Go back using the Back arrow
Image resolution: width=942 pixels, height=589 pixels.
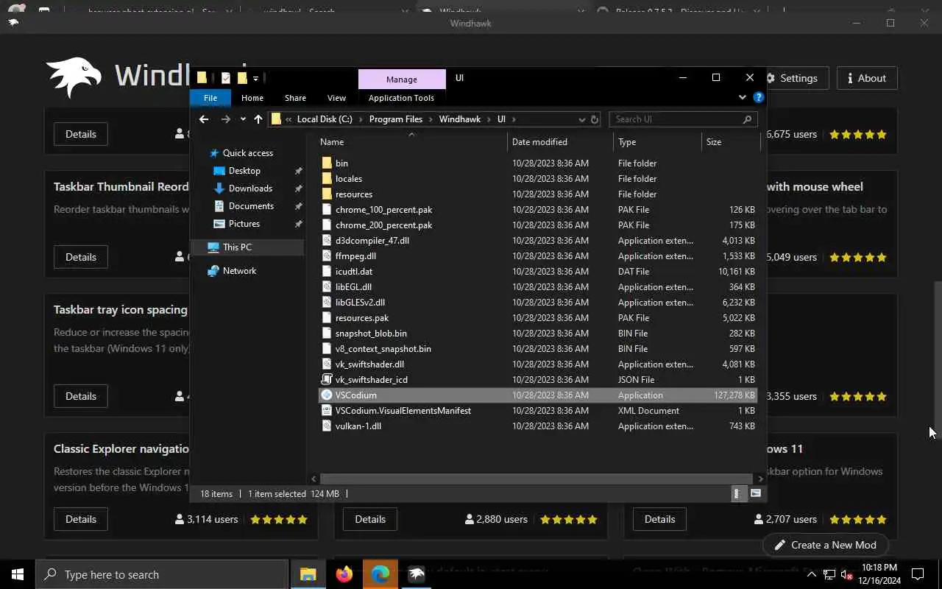point(204,119)
